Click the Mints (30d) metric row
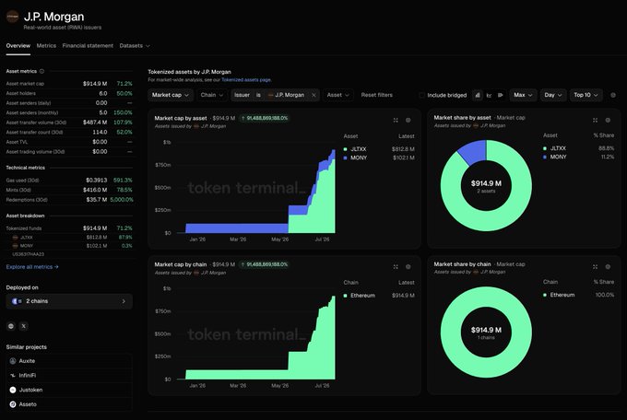Viewport: 627px width, 420px height. [x=69, y=190]
